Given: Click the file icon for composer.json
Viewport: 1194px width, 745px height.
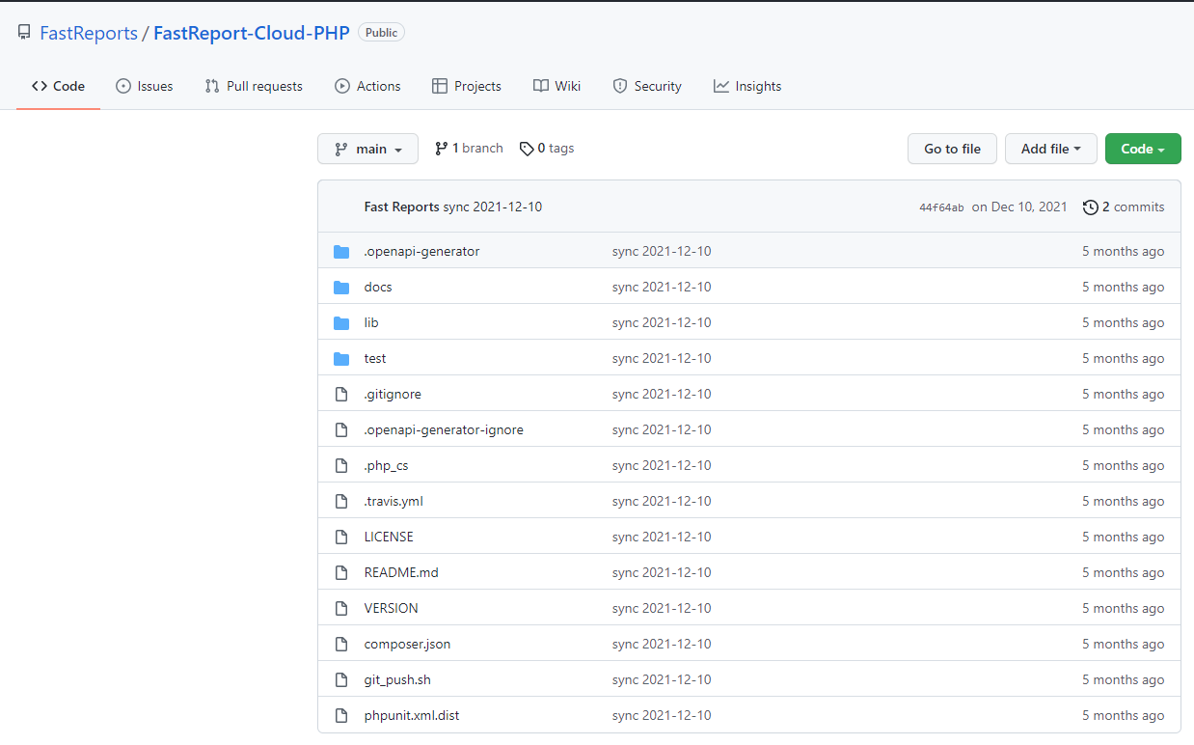Looking at the screenshot, I should (x=340, y=645).
